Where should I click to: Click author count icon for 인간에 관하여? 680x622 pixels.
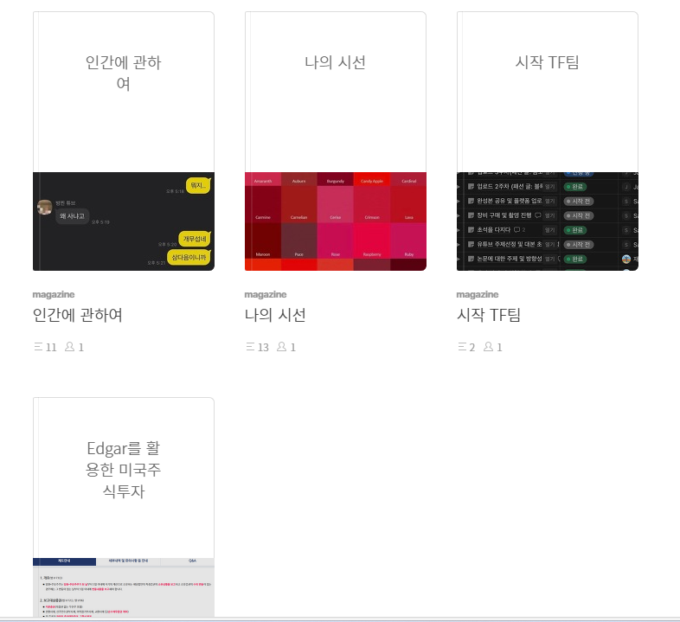coord(69,347)
